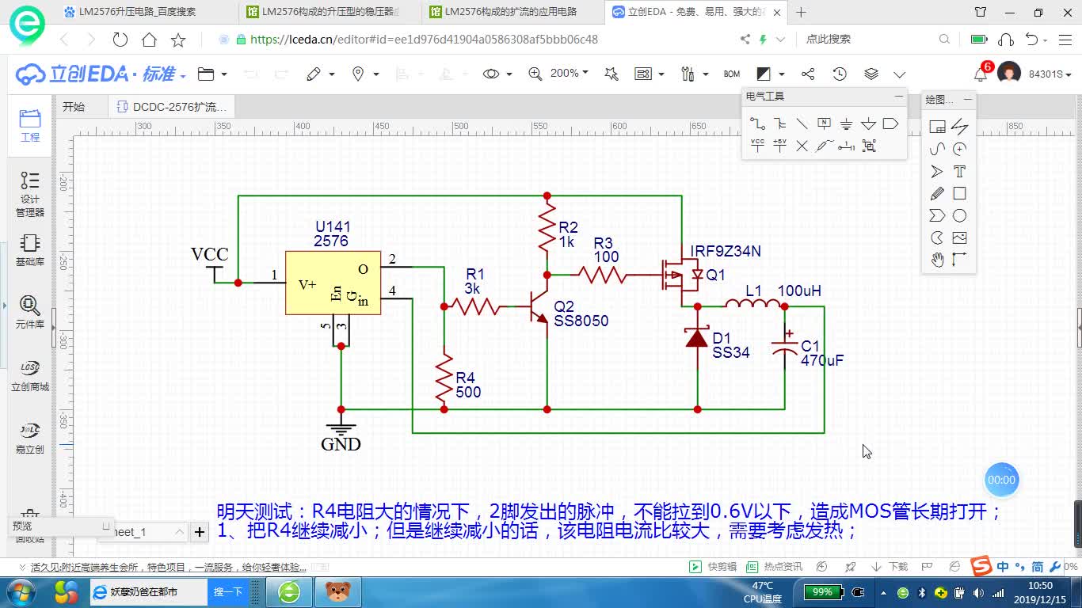Open the 设计管理器 sidebar panel
Viewport: 1082px width, 608px height.
pyautogui.click(x=30, y=194)
